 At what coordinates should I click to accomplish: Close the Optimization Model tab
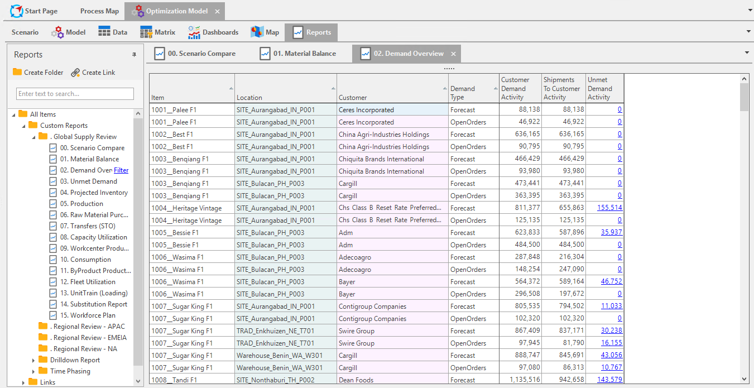(217, 11)
